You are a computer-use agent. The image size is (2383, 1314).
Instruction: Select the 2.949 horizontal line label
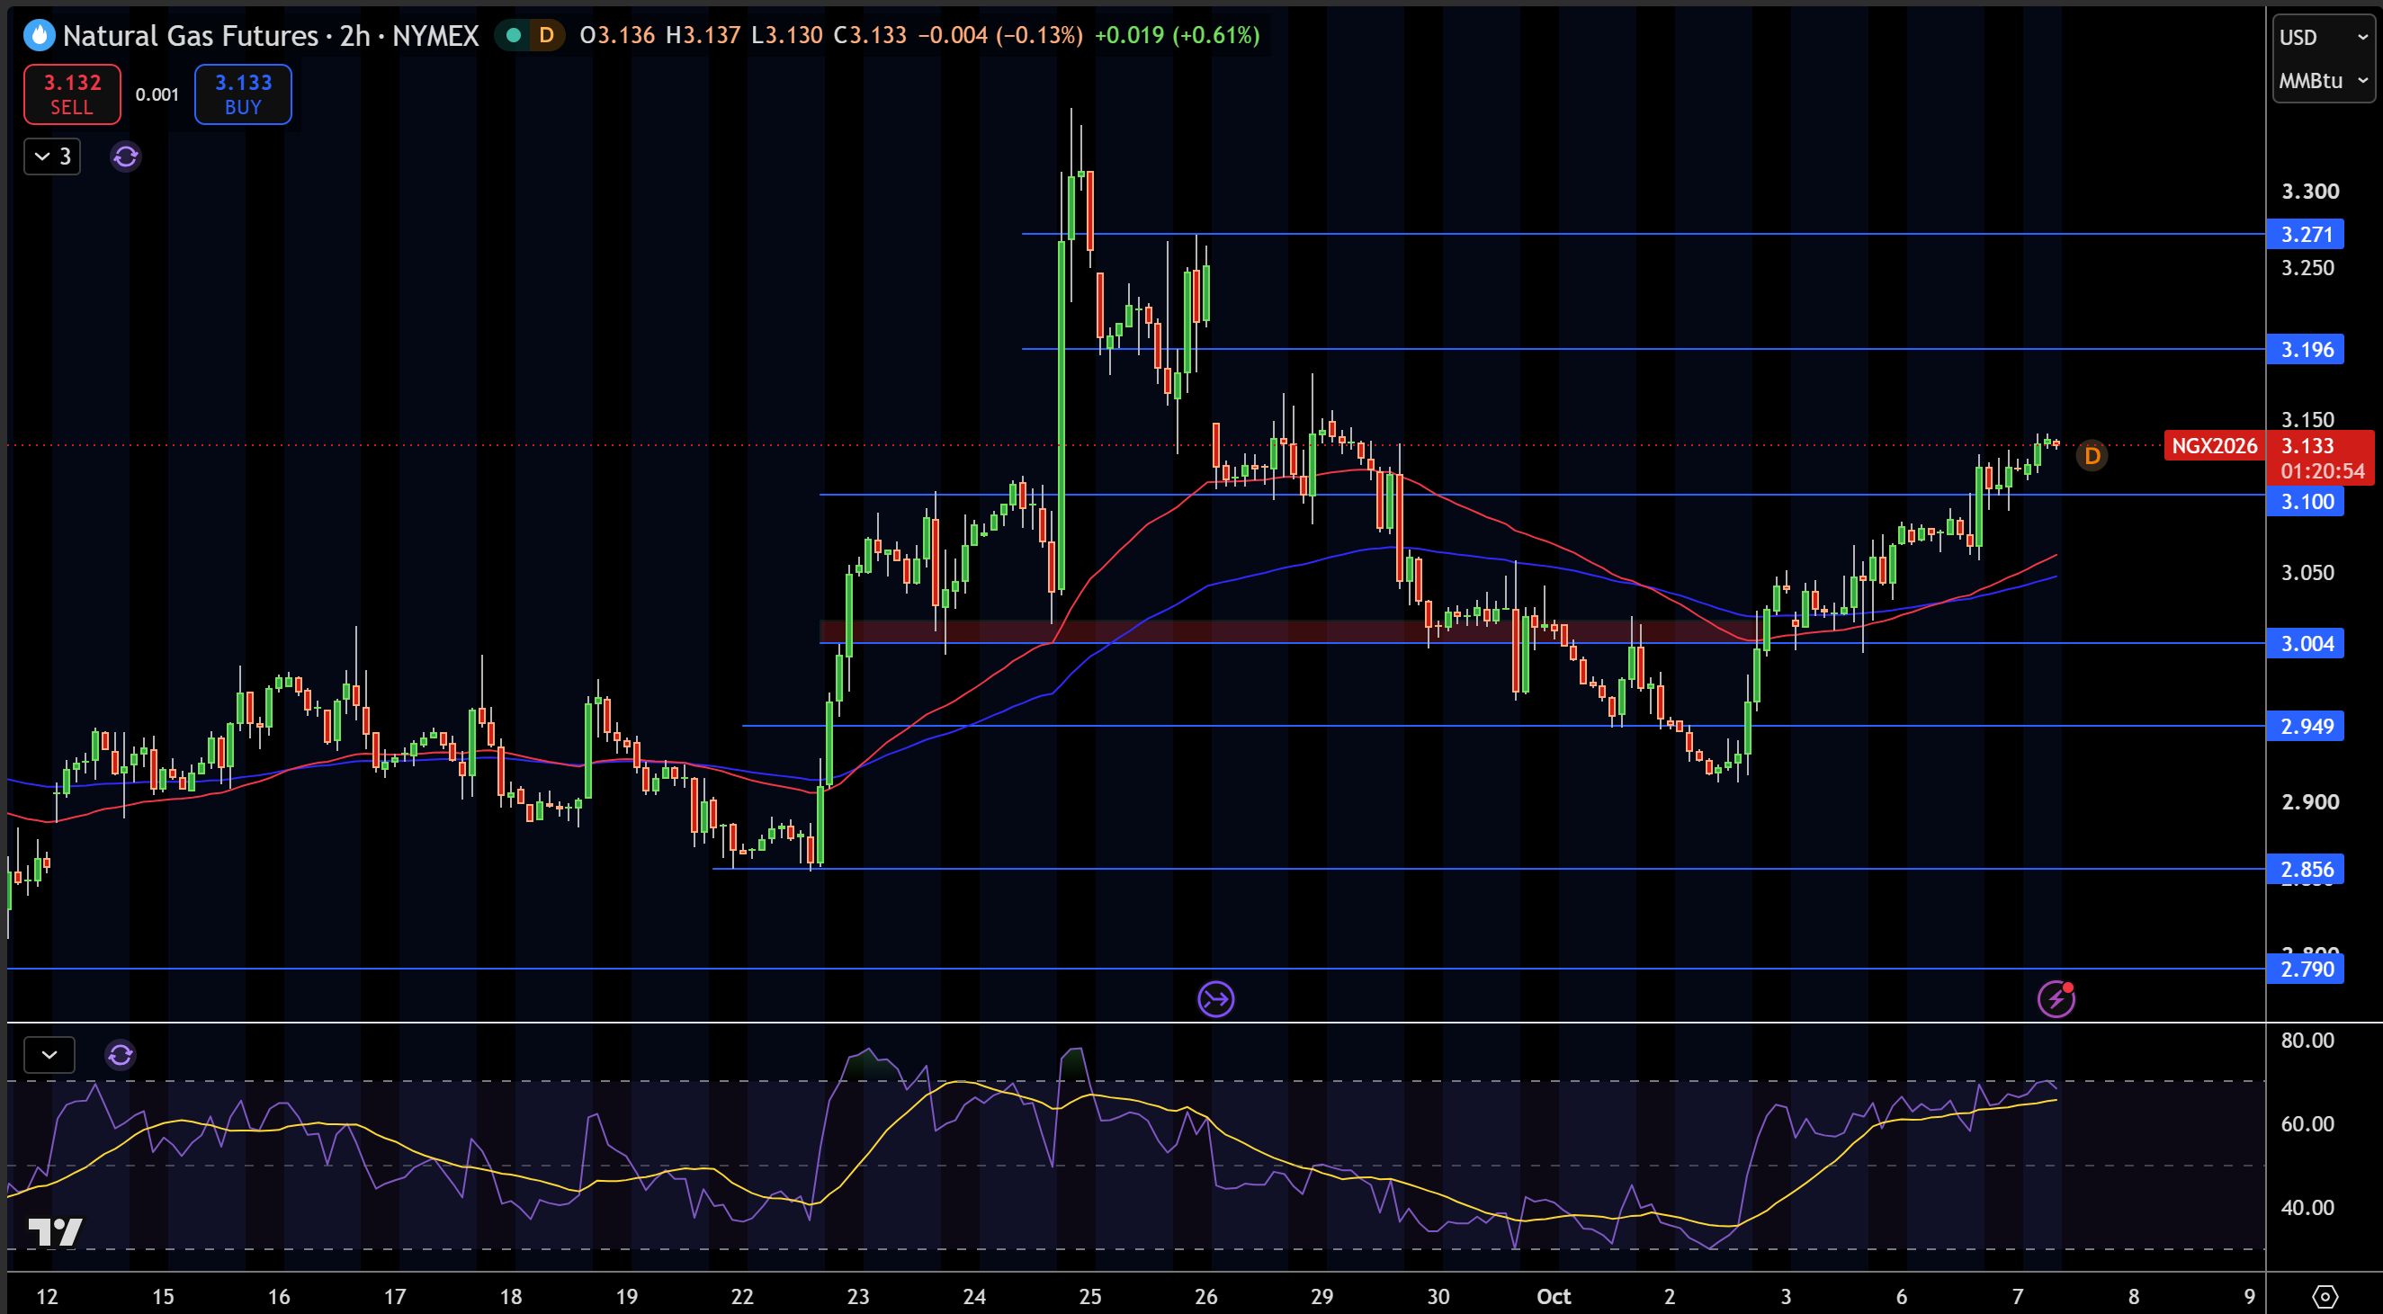(2306, 726)
